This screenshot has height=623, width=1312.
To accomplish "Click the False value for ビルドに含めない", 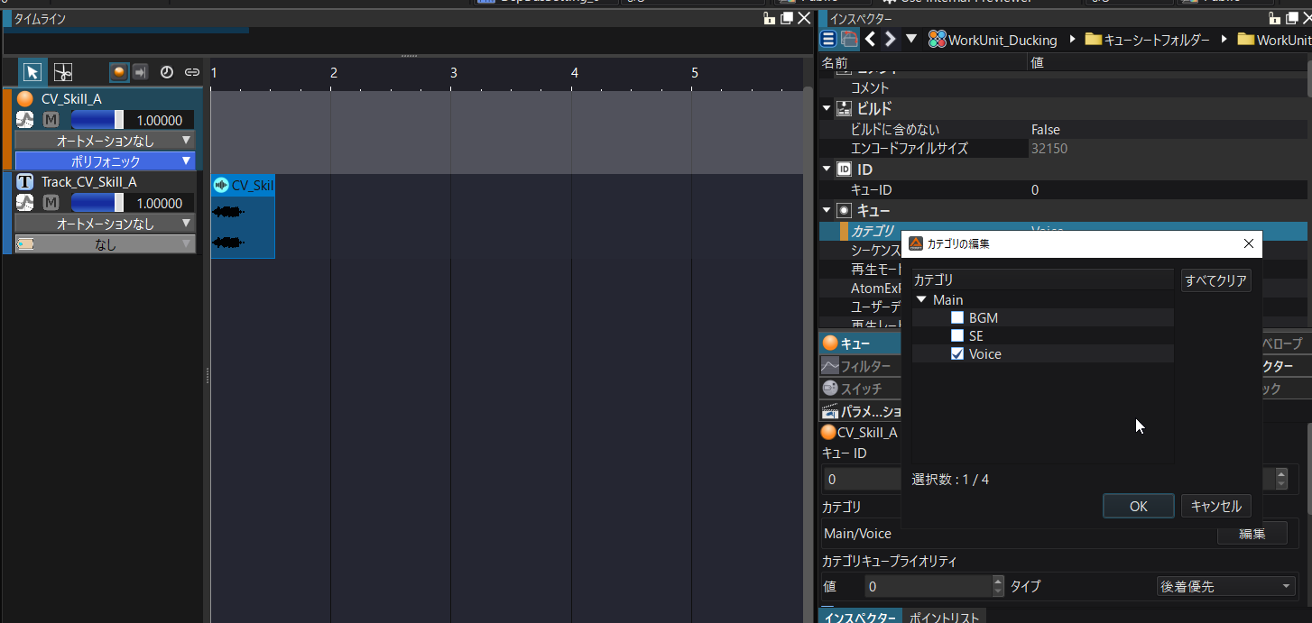I will (1046, 129).
